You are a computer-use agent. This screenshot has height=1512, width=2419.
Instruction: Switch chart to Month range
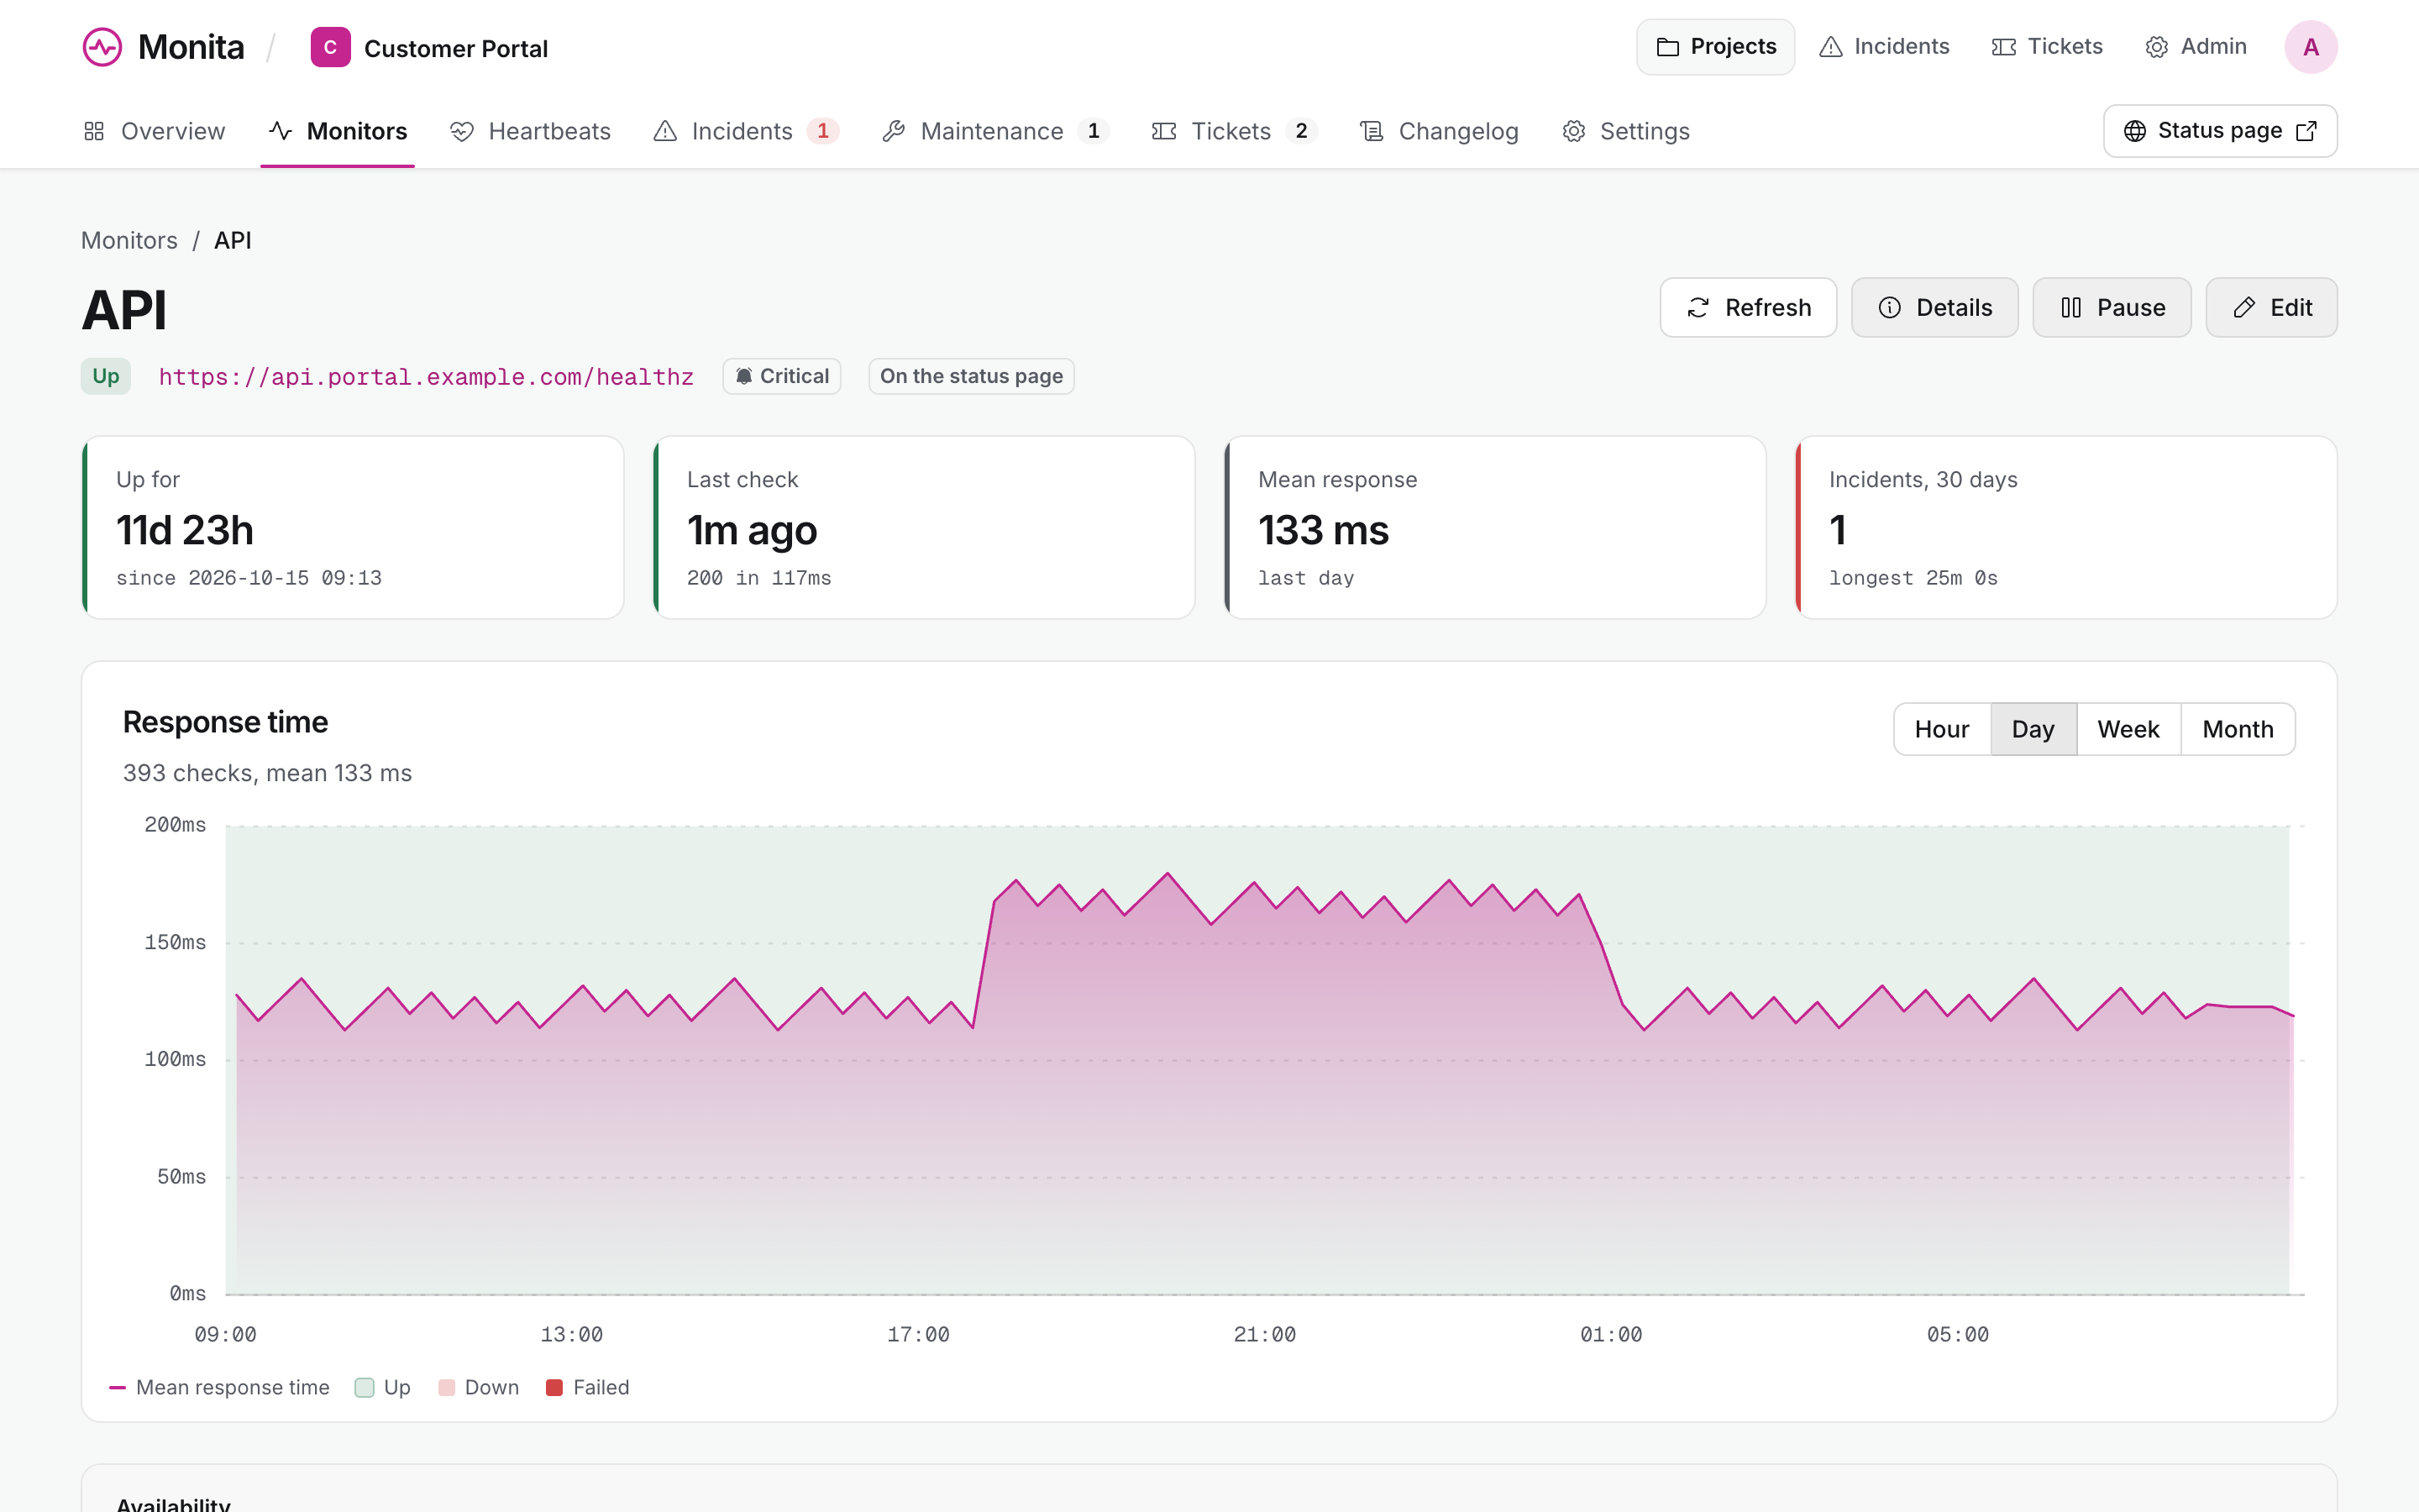click(2237, 729)
